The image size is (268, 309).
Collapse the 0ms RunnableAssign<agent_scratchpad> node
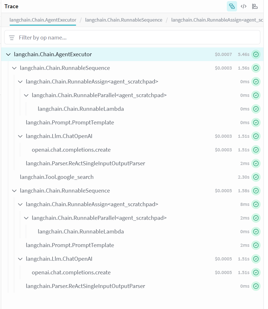click(20, 82)
